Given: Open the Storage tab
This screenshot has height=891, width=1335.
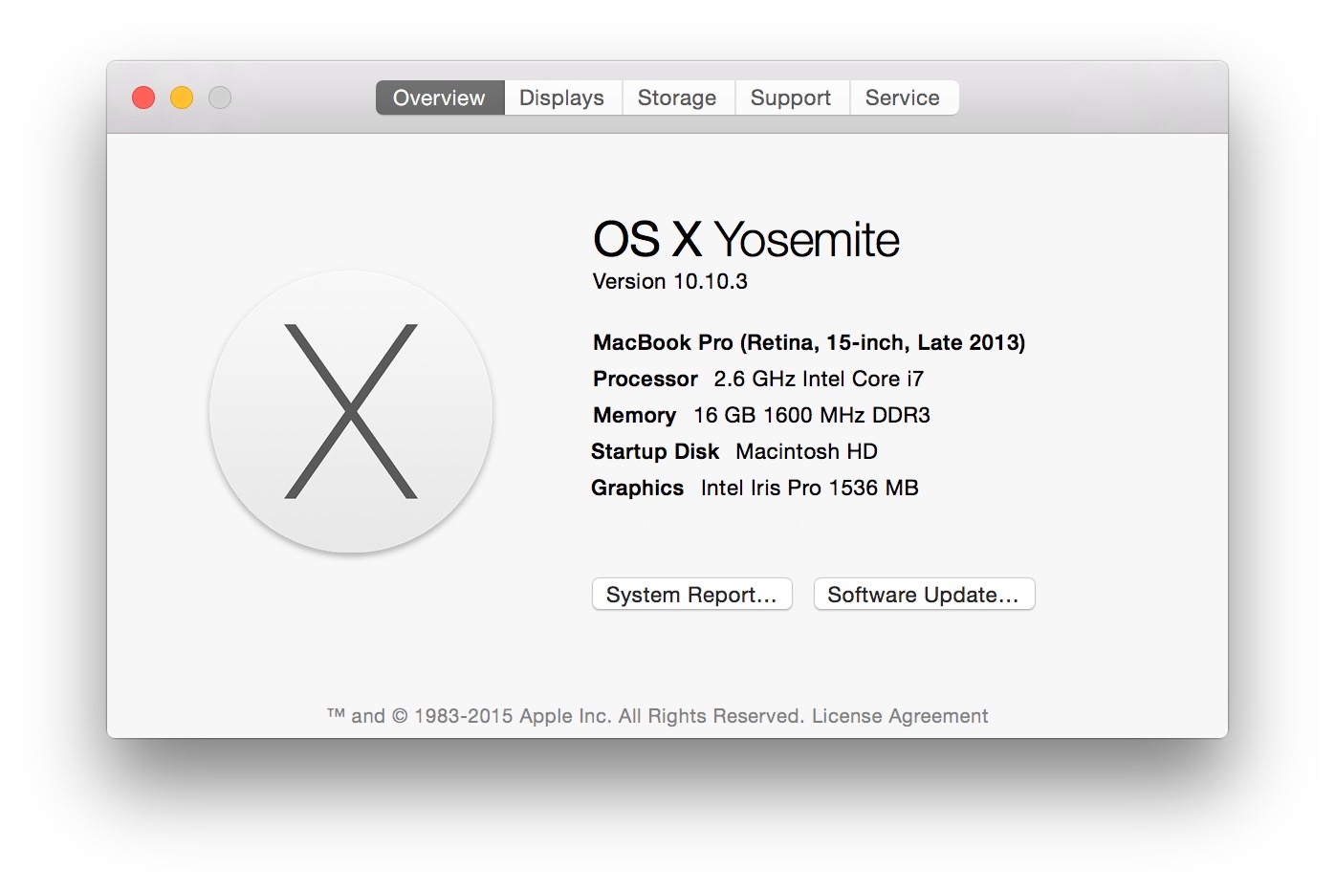Looking at the screenshot, I should (x=678, y=98).
